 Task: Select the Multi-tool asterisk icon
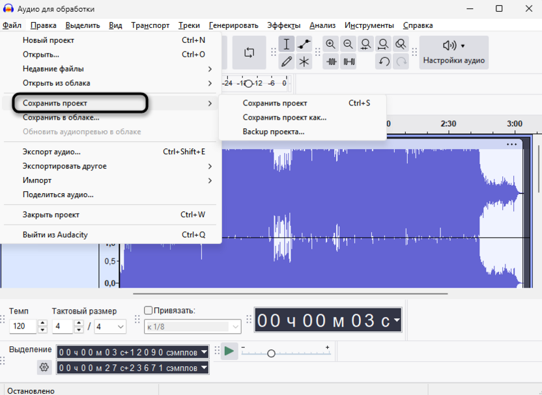[304, 62]
